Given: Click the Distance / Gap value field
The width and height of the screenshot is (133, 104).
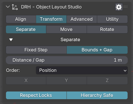Looking at the screenshot, I should 67,60.
